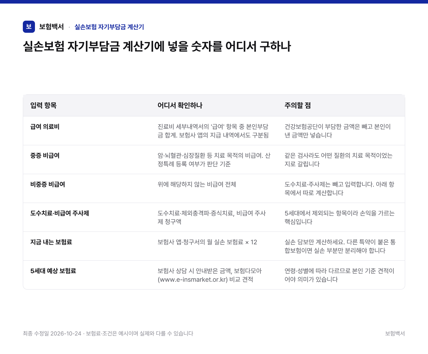This screenshot has width=428, height=354.
Task: Click the 비중증 비급여 row label
Action: (x=48, y=184)
